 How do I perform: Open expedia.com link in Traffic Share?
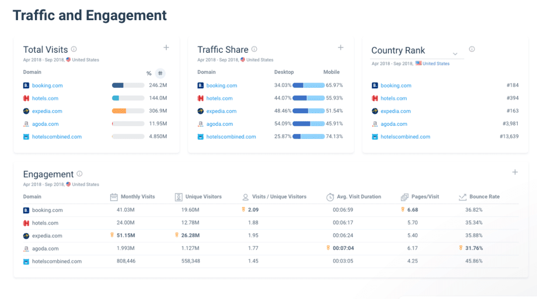pos(221,111)
